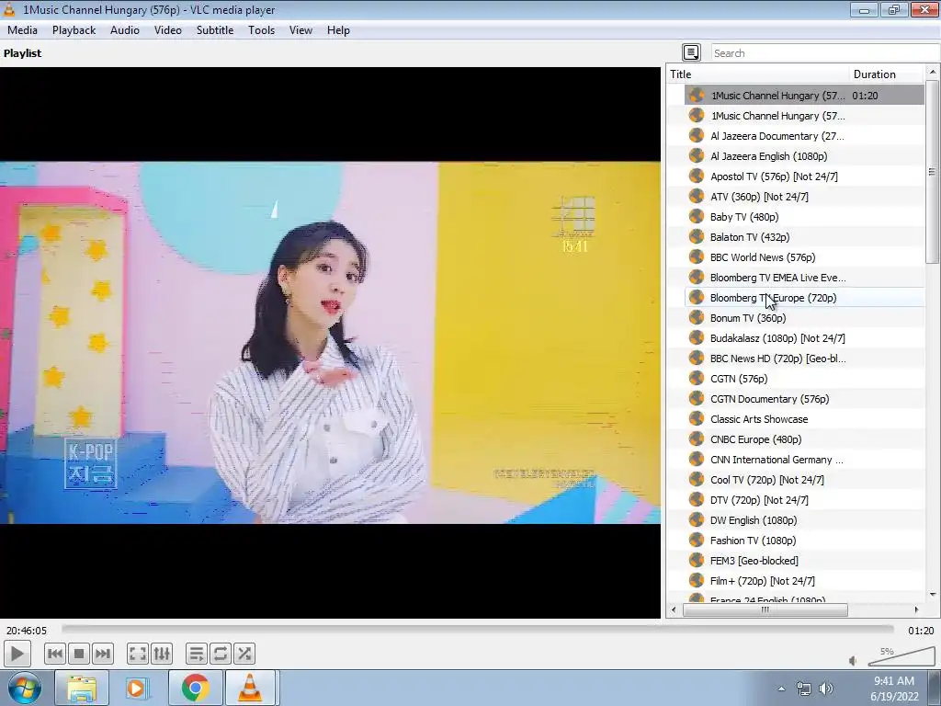Open the Media menu
The image size is (941, 706).
point(22,30)
